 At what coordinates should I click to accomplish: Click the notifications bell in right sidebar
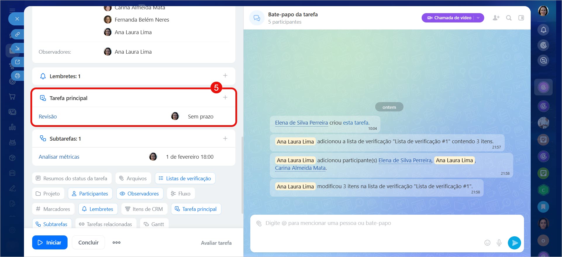point(543,30)
